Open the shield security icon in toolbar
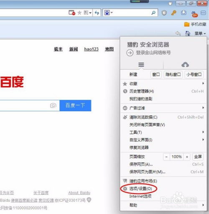The width and height of the screenshot is (209, 214). pos(164,13)
